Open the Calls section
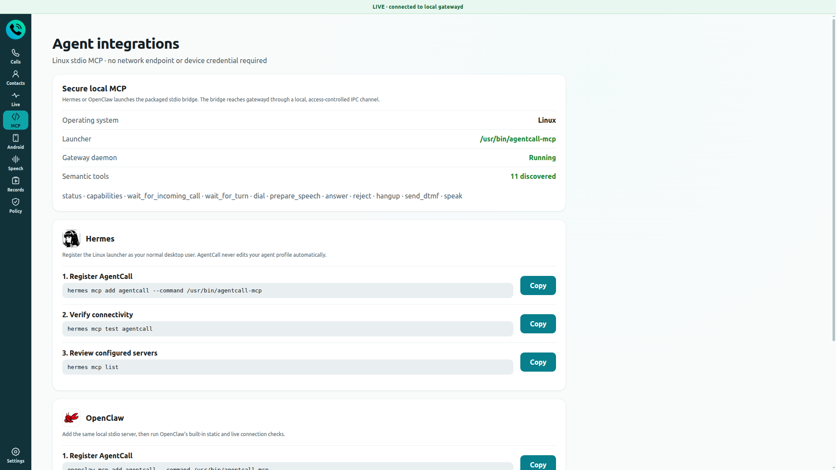836x470 pixels. 16,56
